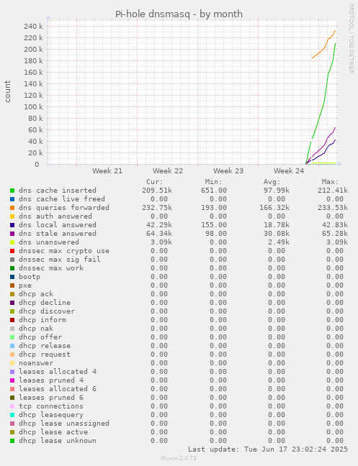This screenshot has width=358, height=466.
Task: Click the 2.49k average value
Action: coord(278,242)
